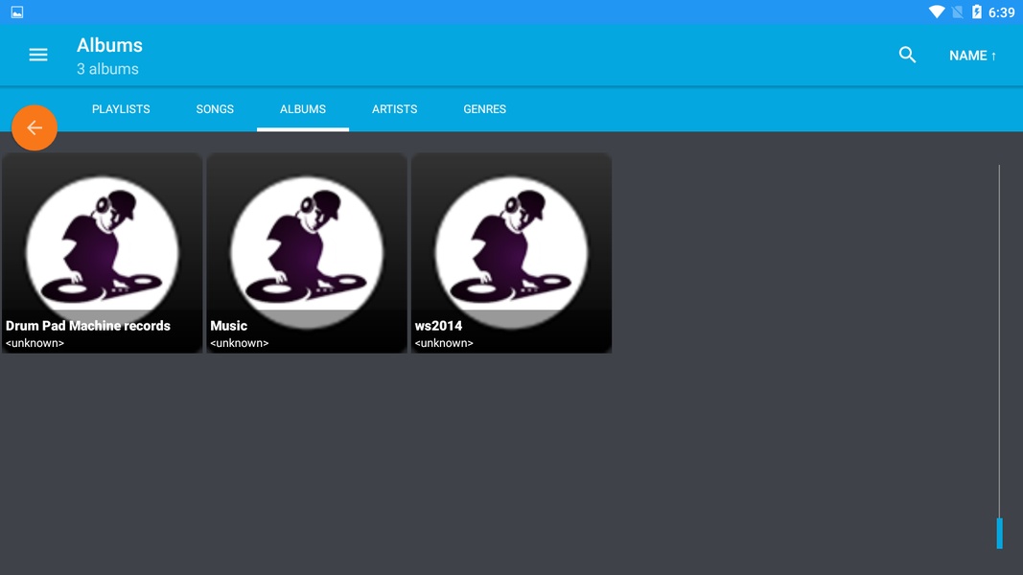Viewport: 1023px width, 575px height.
Task: Click the '3 albums' subtitle
Action: [x=107, y=69]
